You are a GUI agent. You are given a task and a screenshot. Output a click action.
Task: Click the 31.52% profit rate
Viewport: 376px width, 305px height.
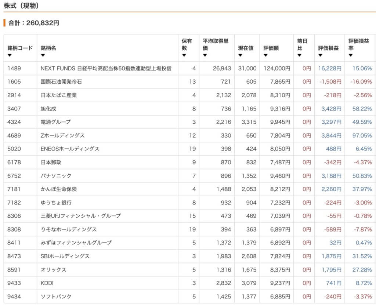click(362, 256)
